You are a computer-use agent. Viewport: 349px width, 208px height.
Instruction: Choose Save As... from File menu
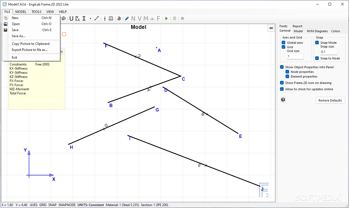31,36
